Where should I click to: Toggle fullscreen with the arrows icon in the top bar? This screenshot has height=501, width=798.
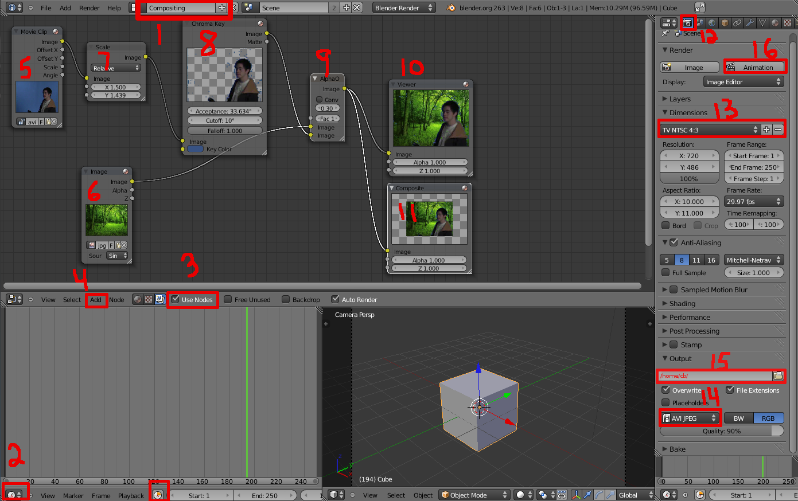click(x=700, y=7)
